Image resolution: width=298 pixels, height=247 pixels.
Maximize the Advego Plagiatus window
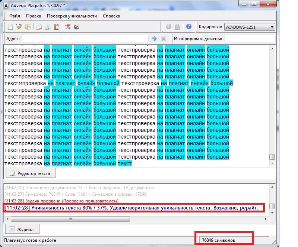point(254,4)
